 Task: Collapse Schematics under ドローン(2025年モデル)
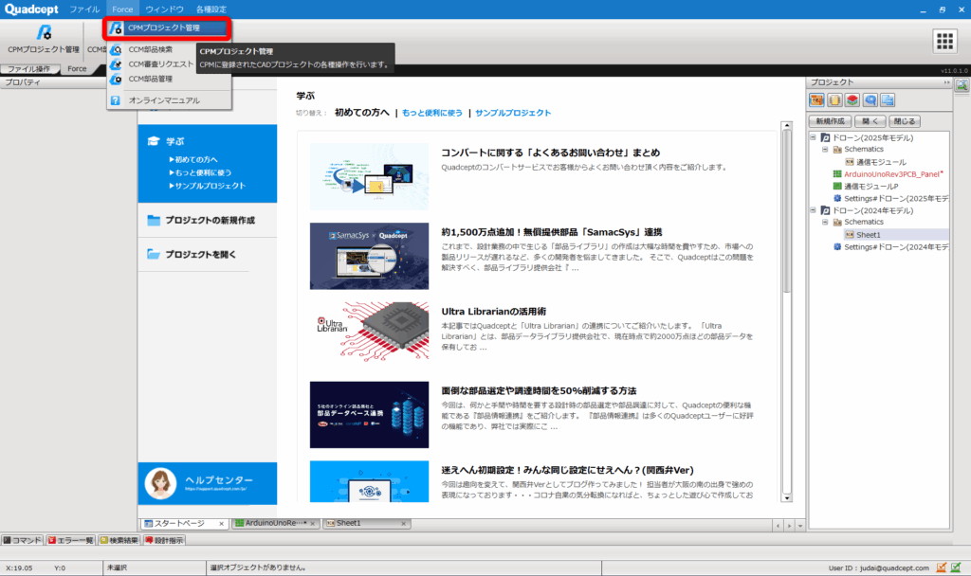825,150
